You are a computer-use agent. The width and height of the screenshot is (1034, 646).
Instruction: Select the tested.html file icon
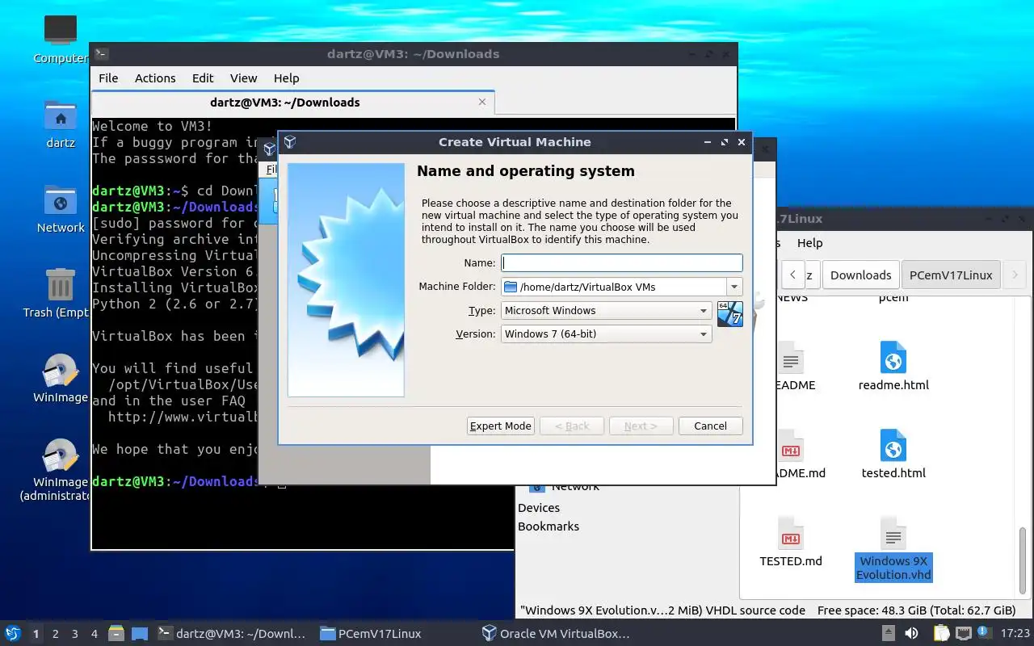[893, 446]
